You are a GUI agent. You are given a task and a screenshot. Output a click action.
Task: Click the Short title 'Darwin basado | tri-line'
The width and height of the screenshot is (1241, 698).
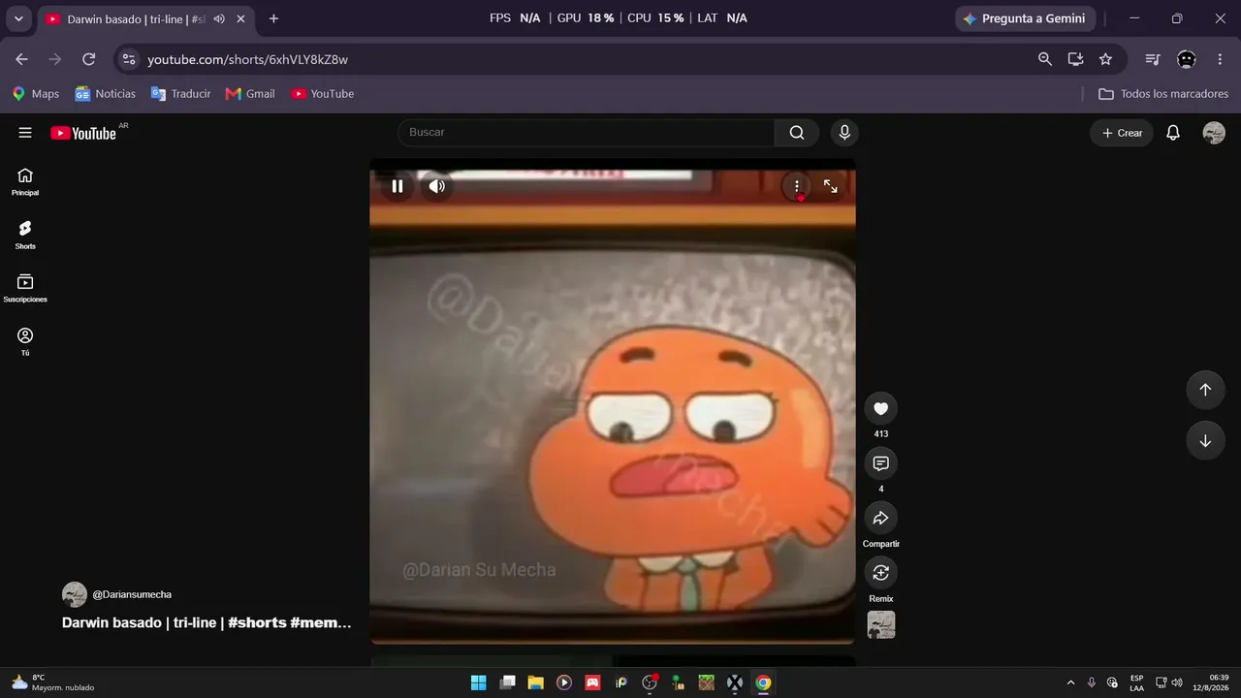pos(207,622)
